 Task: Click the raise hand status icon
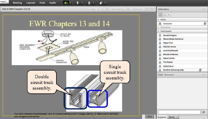[x=101, y=3]
